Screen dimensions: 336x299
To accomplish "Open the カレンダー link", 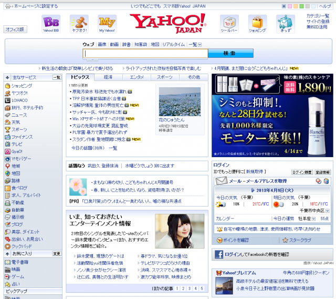I will coord(225,219).
